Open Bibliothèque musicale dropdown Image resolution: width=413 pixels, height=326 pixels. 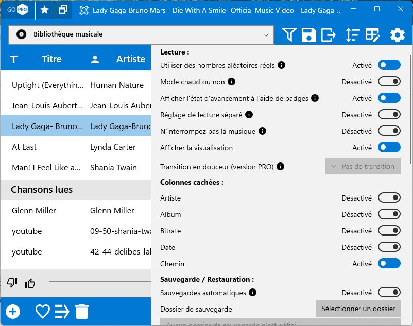click(142, 34)
